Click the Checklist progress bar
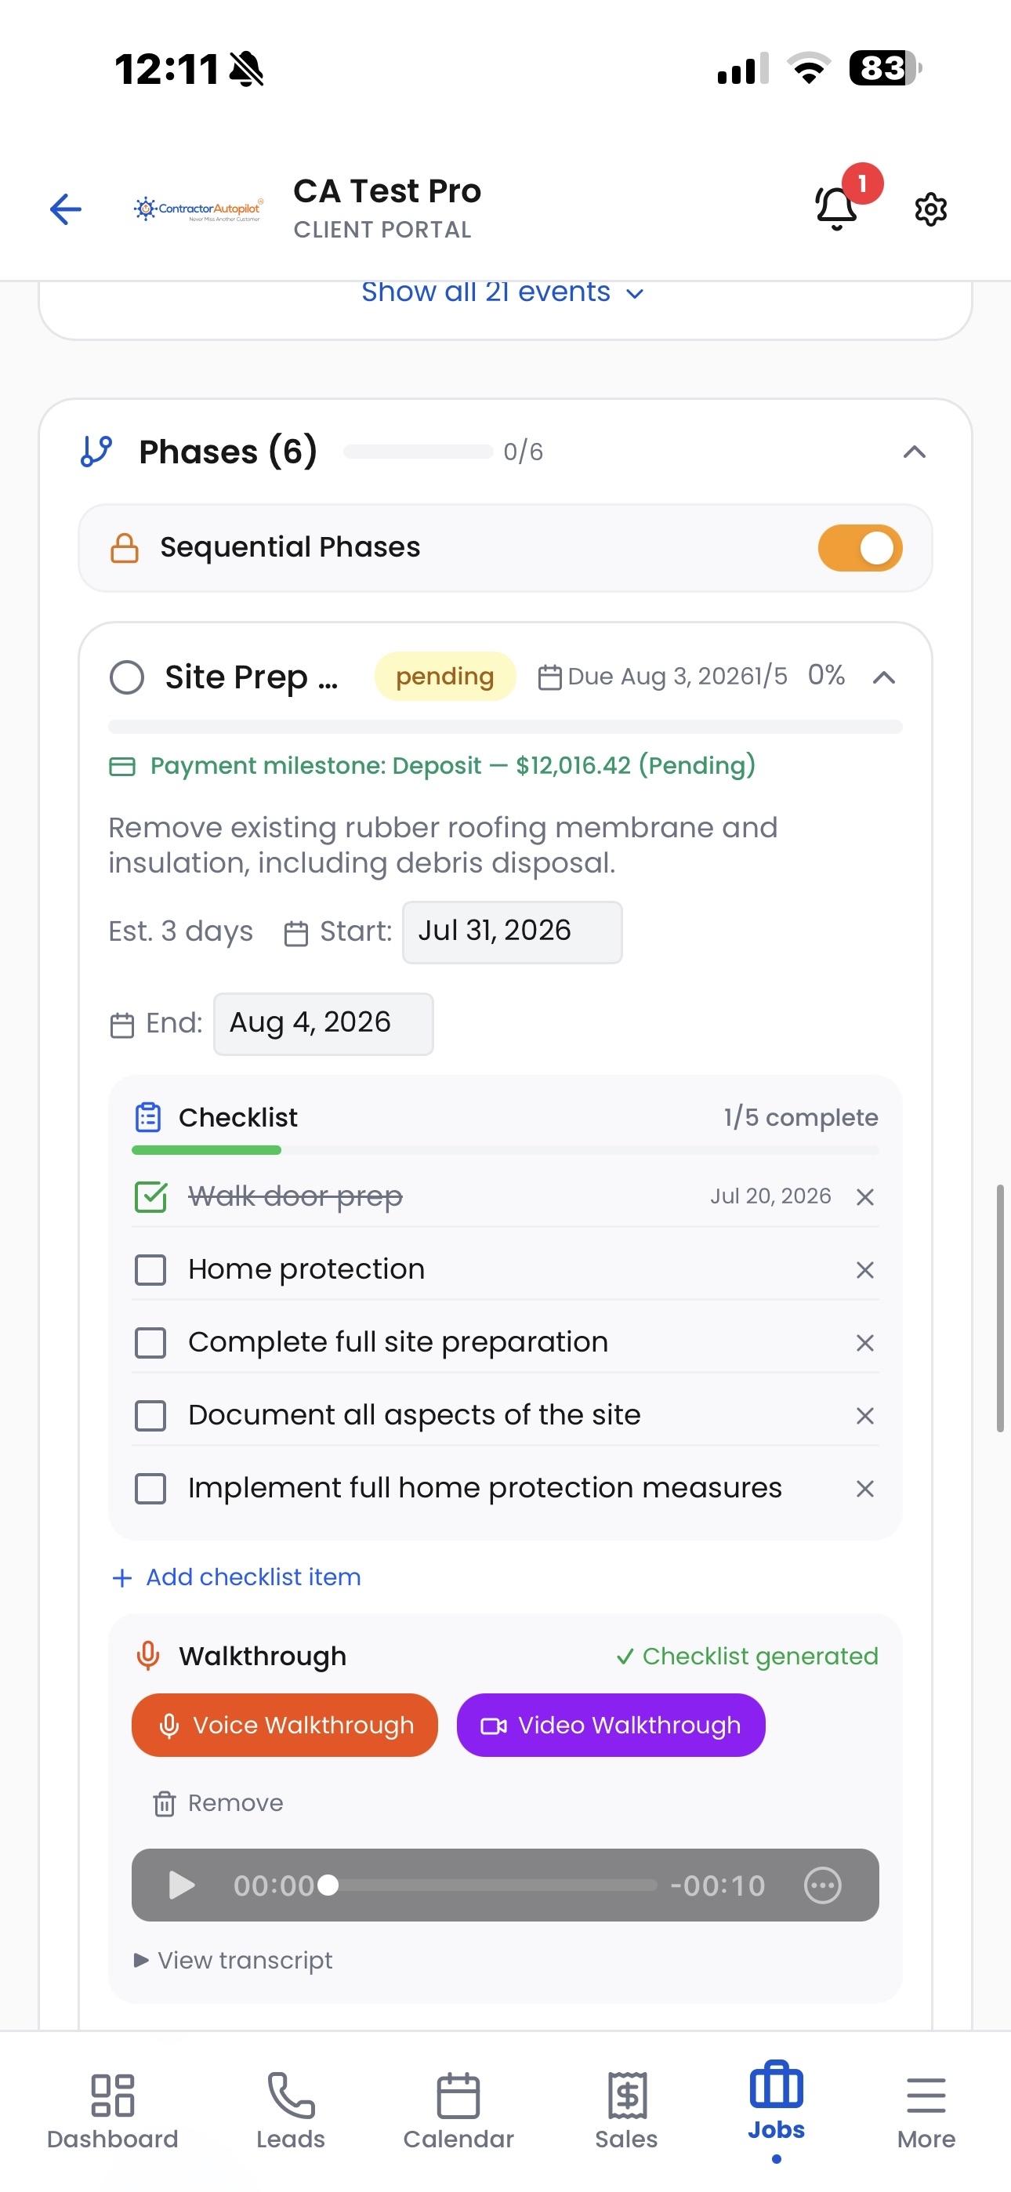The width and height of the screenshot is (1011, 2192). point(505,1149)
